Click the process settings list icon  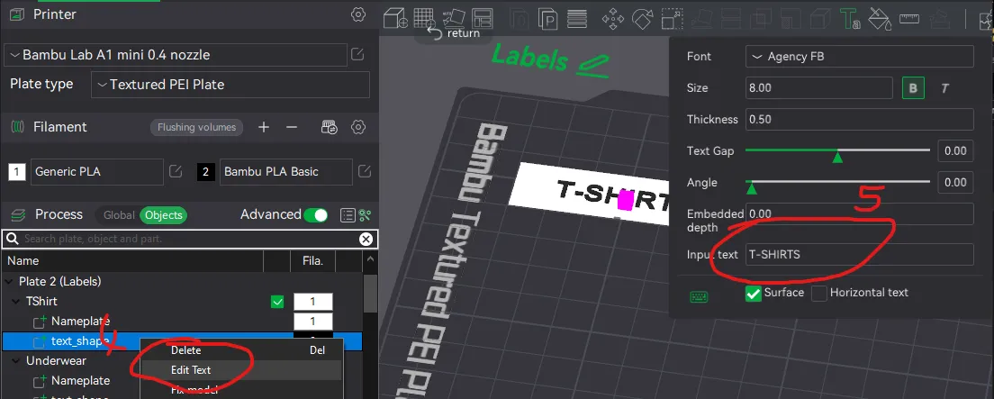point(348,215)
